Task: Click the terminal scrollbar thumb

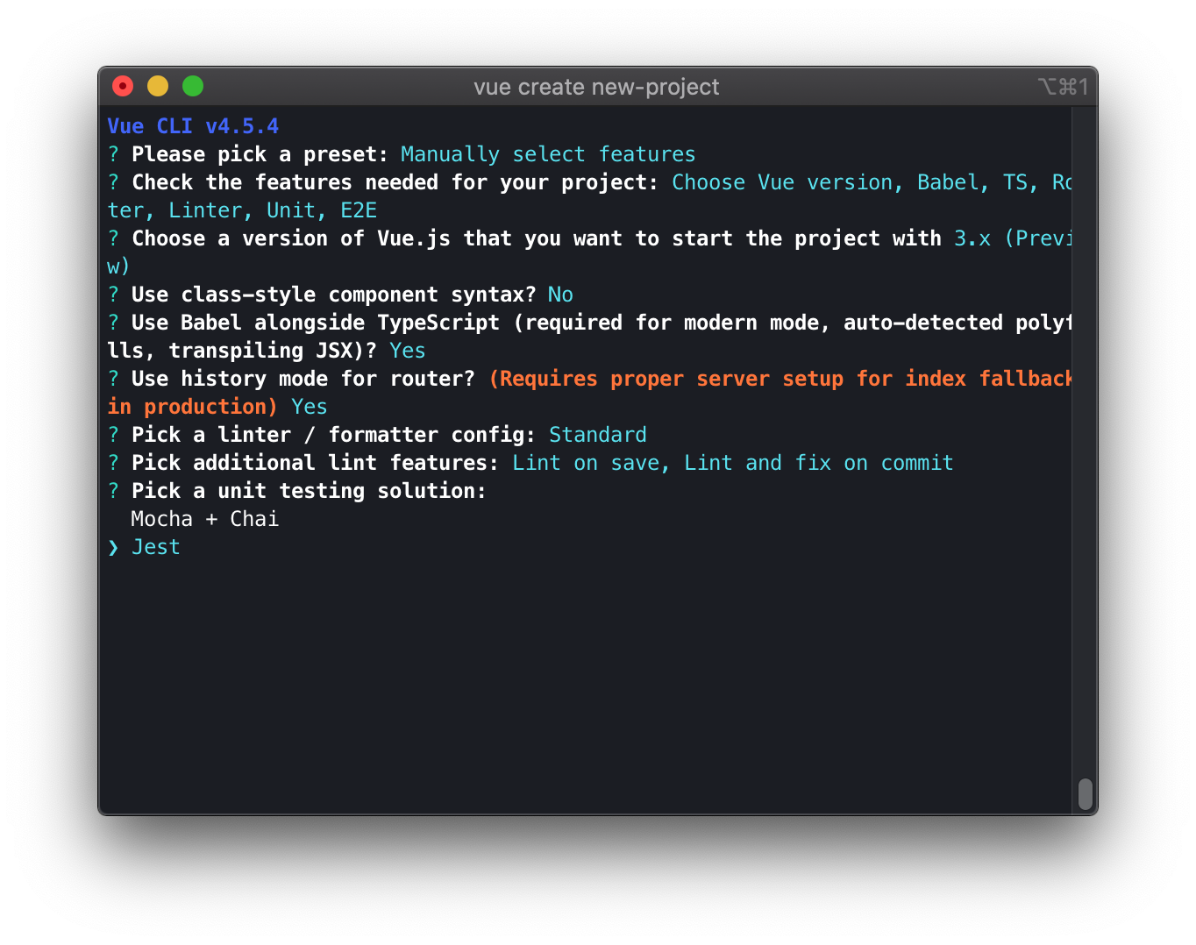Action: (x=1086, y=794)
